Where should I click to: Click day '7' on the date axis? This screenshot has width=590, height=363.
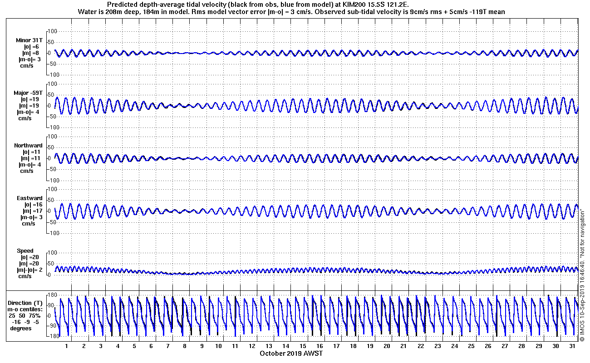[168, 346]
